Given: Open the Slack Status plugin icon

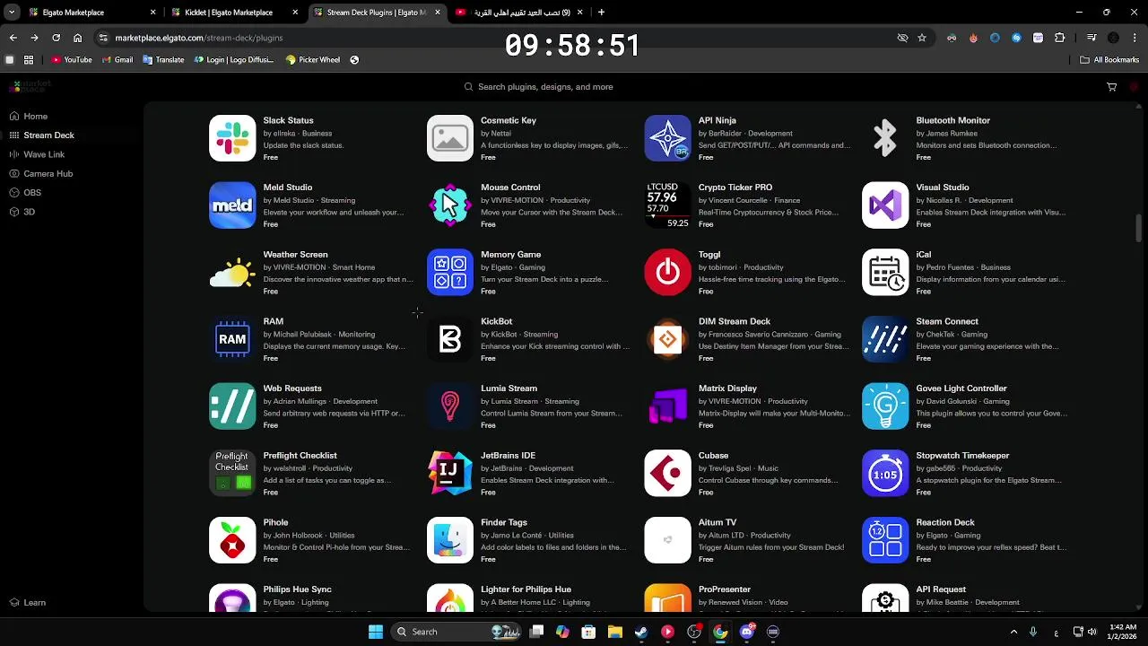Looking at the screenshot, I should (x=232, y=138).
